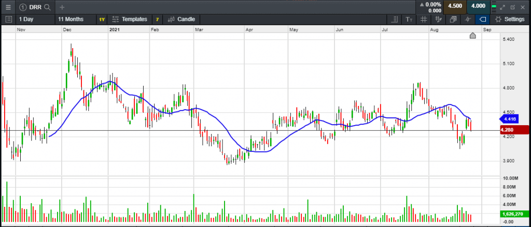Image resolution: width=531 pixels, height=227 pixels.
Task: Click the search magnifier next to DRR
Action: point(47,7)
